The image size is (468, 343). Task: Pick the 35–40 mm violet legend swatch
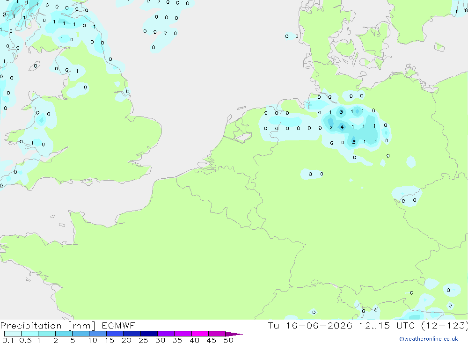tap(183, 334)
